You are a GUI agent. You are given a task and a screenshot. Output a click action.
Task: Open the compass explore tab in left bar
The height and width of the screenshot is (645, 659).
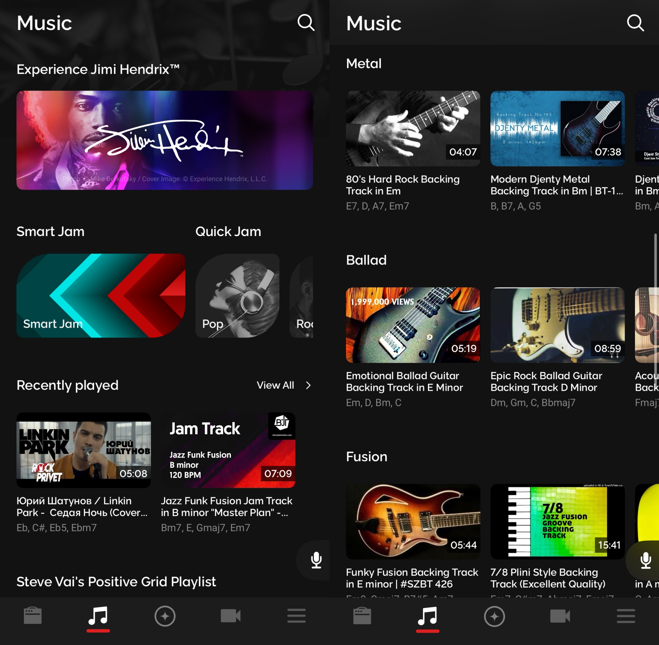(x=165, y=616)
